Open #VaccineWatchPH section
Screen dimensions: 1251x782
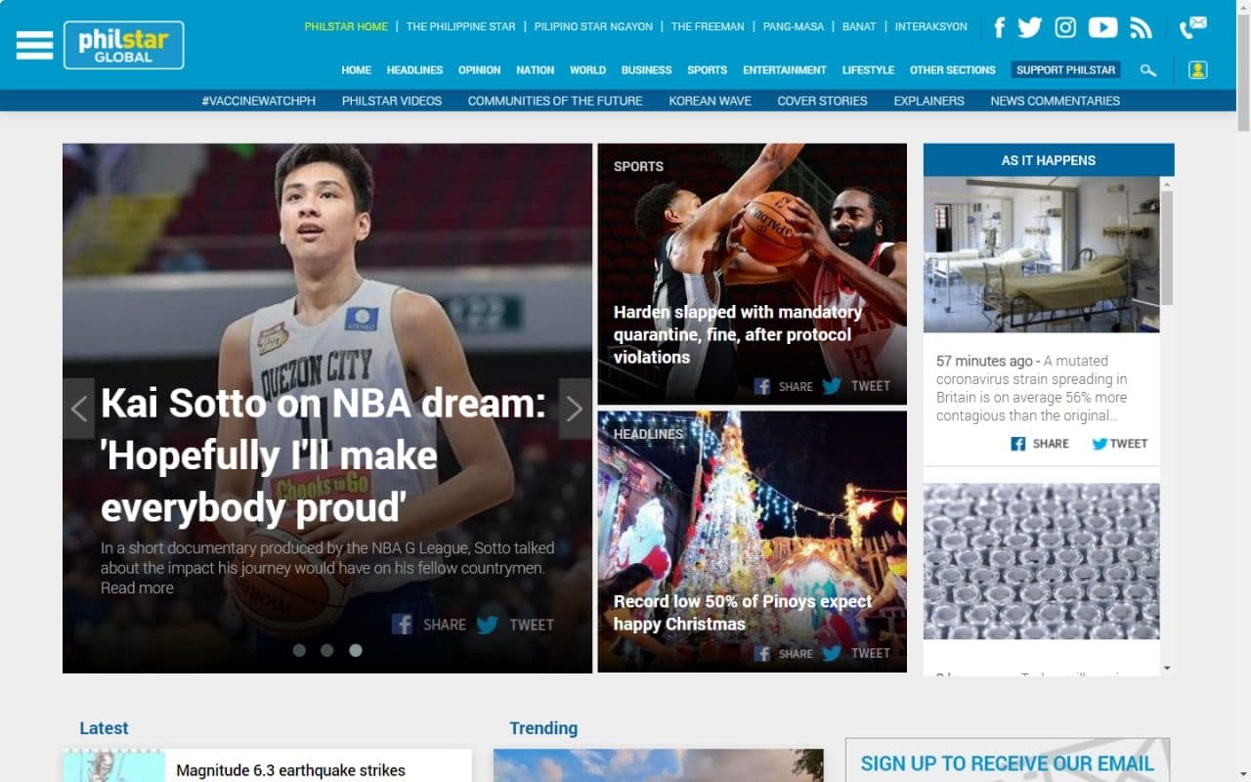pos(259,101)
